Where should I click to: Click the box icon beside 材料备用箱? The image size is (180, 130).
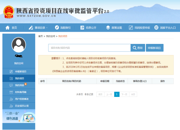pyautogui.click(x=11, y=92)
